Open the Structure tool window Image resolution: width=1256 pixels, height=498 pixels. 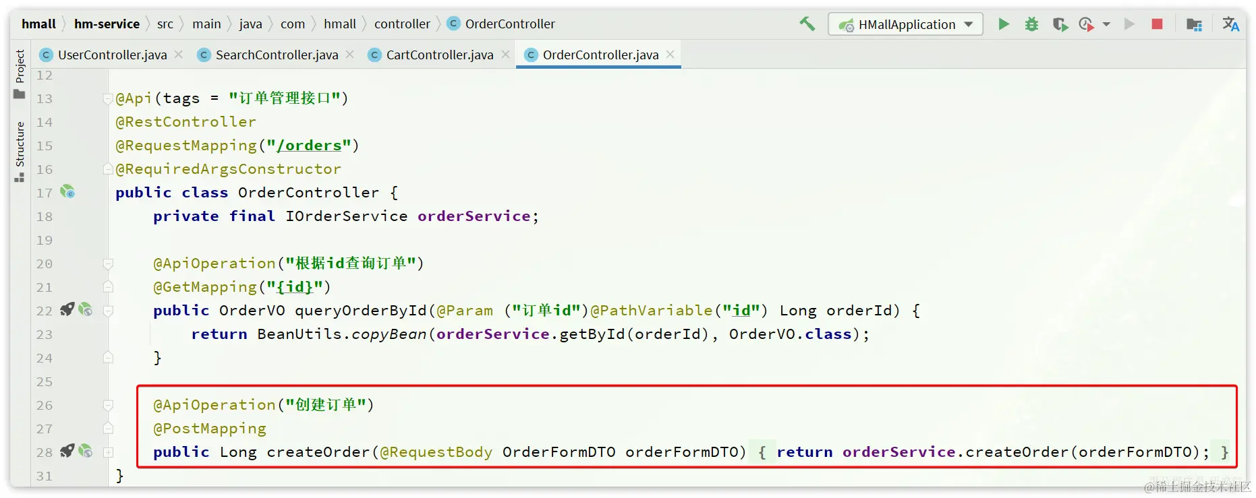pyautogui.click(x=20, y=152)
